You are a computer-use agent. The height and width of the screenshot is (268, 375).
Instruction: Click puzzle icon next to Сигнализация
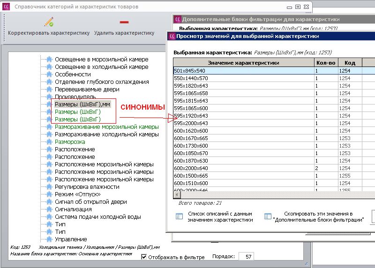pyautogui.click(x=49, y=209)
